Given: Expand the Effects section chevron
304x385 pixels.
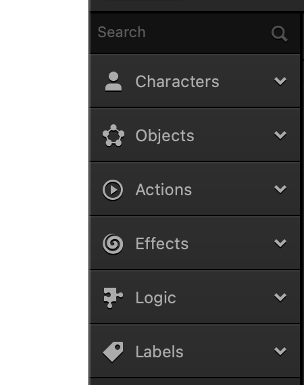Looking at the screenshot, I should [x=280, y=243].
